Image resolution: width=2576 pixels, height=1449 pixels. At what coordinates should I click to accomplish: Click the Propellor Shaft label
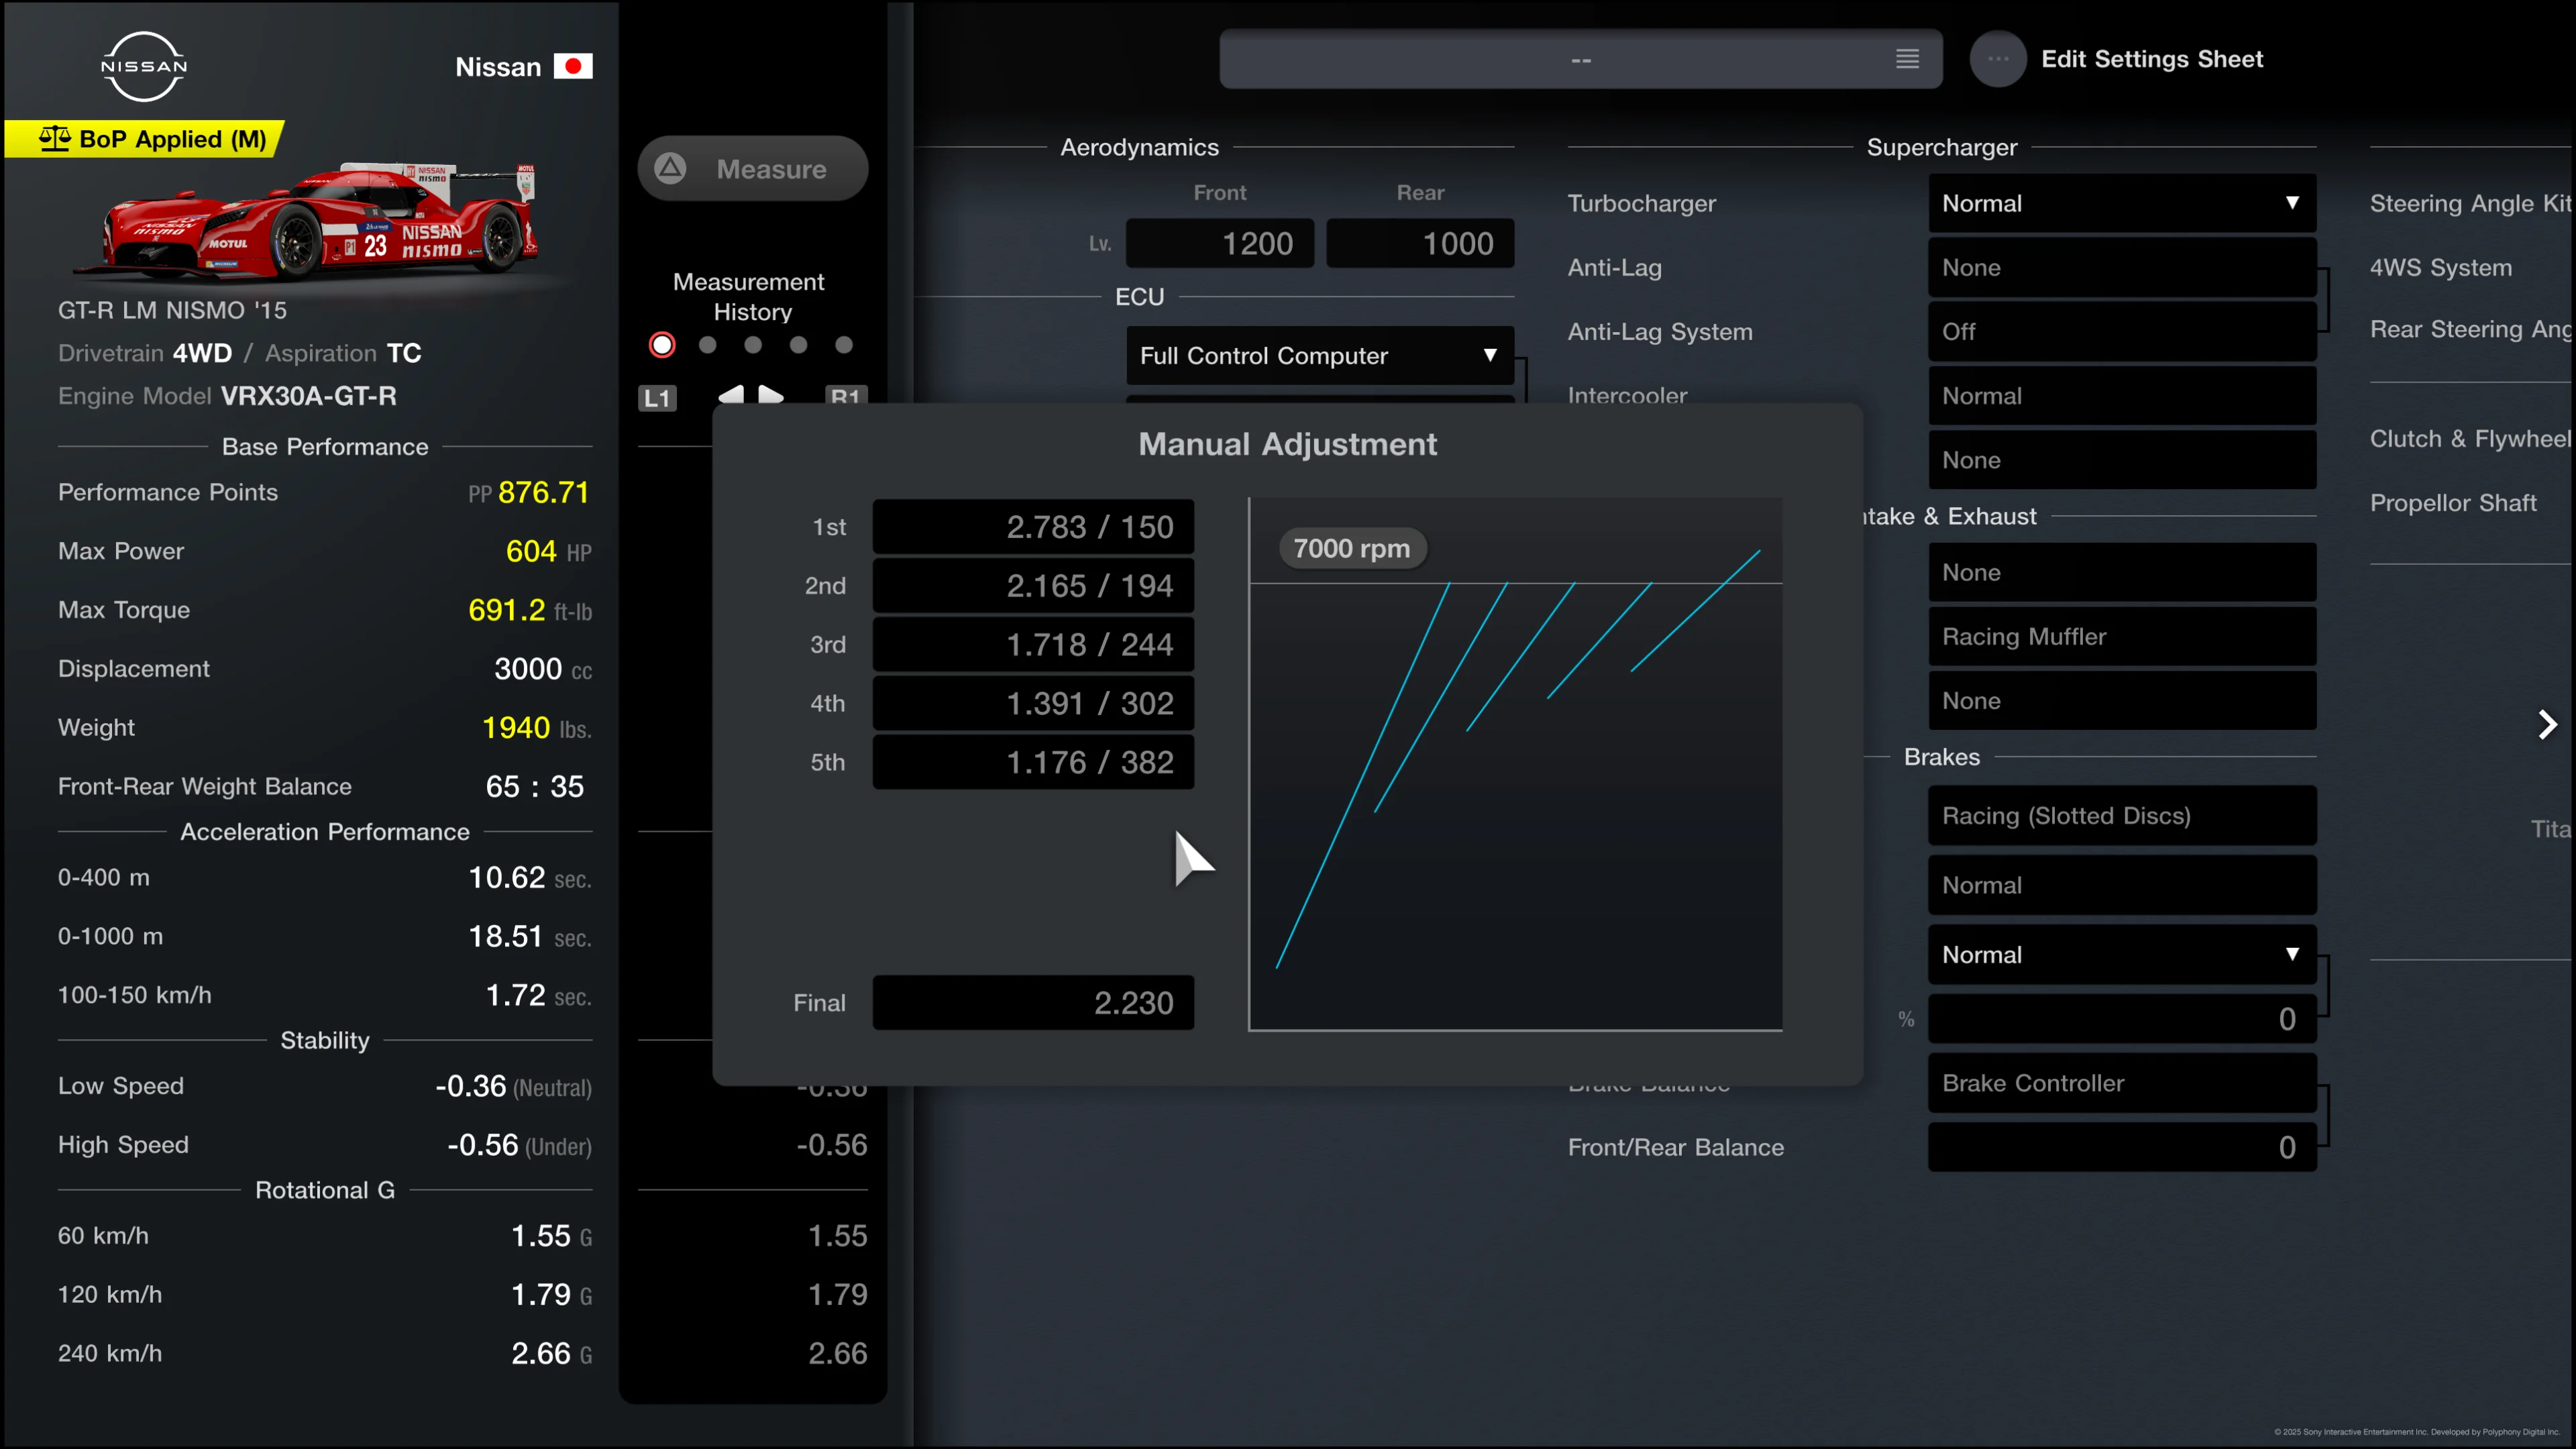(2453, 503)
